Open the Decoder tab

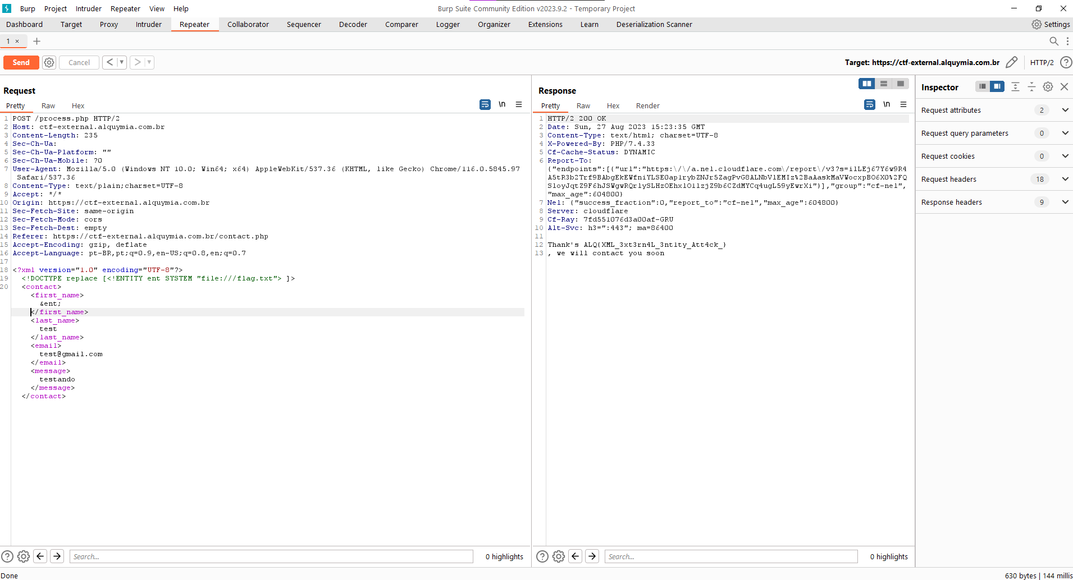(x=353, y=24)
